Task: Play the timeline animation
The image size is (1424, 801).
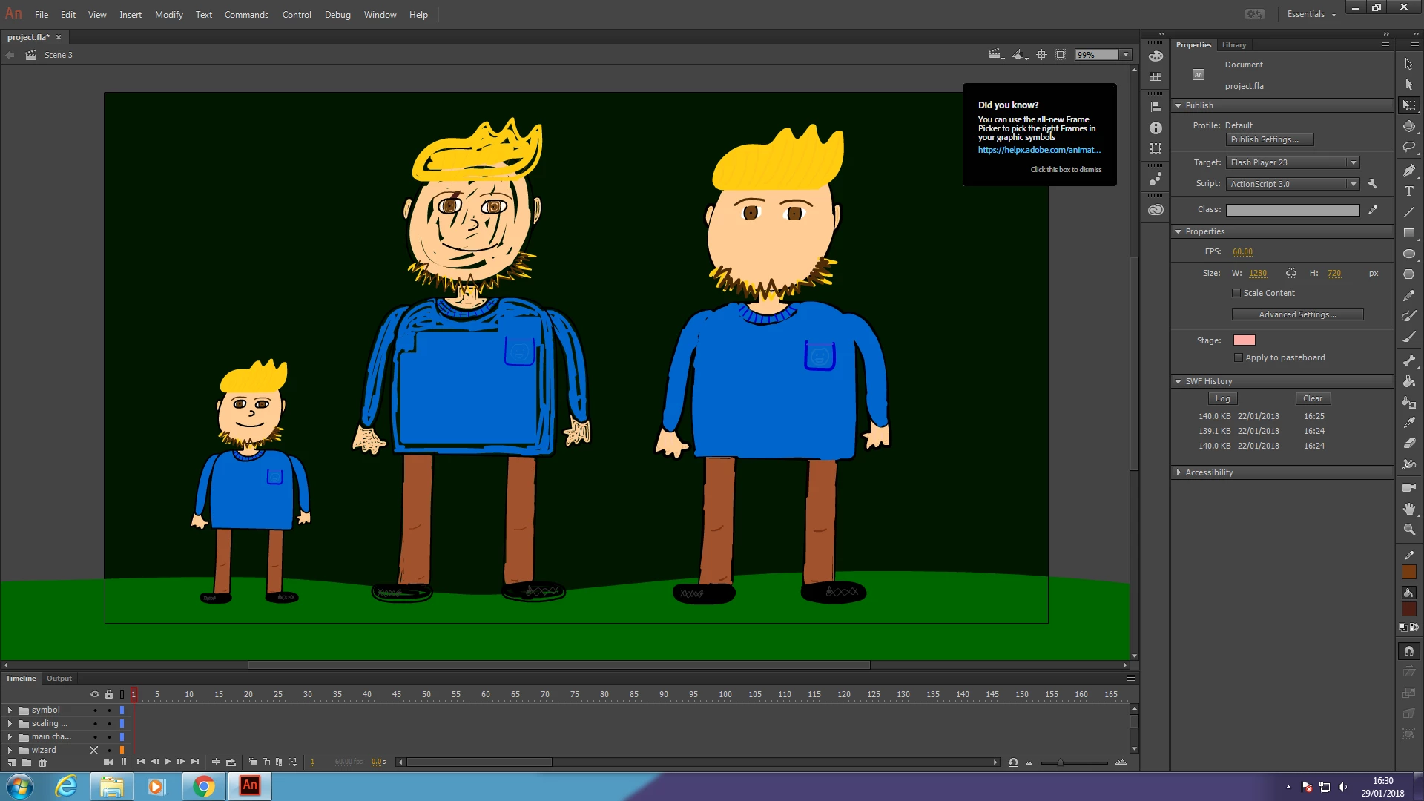Action: [x=168, y=762]
